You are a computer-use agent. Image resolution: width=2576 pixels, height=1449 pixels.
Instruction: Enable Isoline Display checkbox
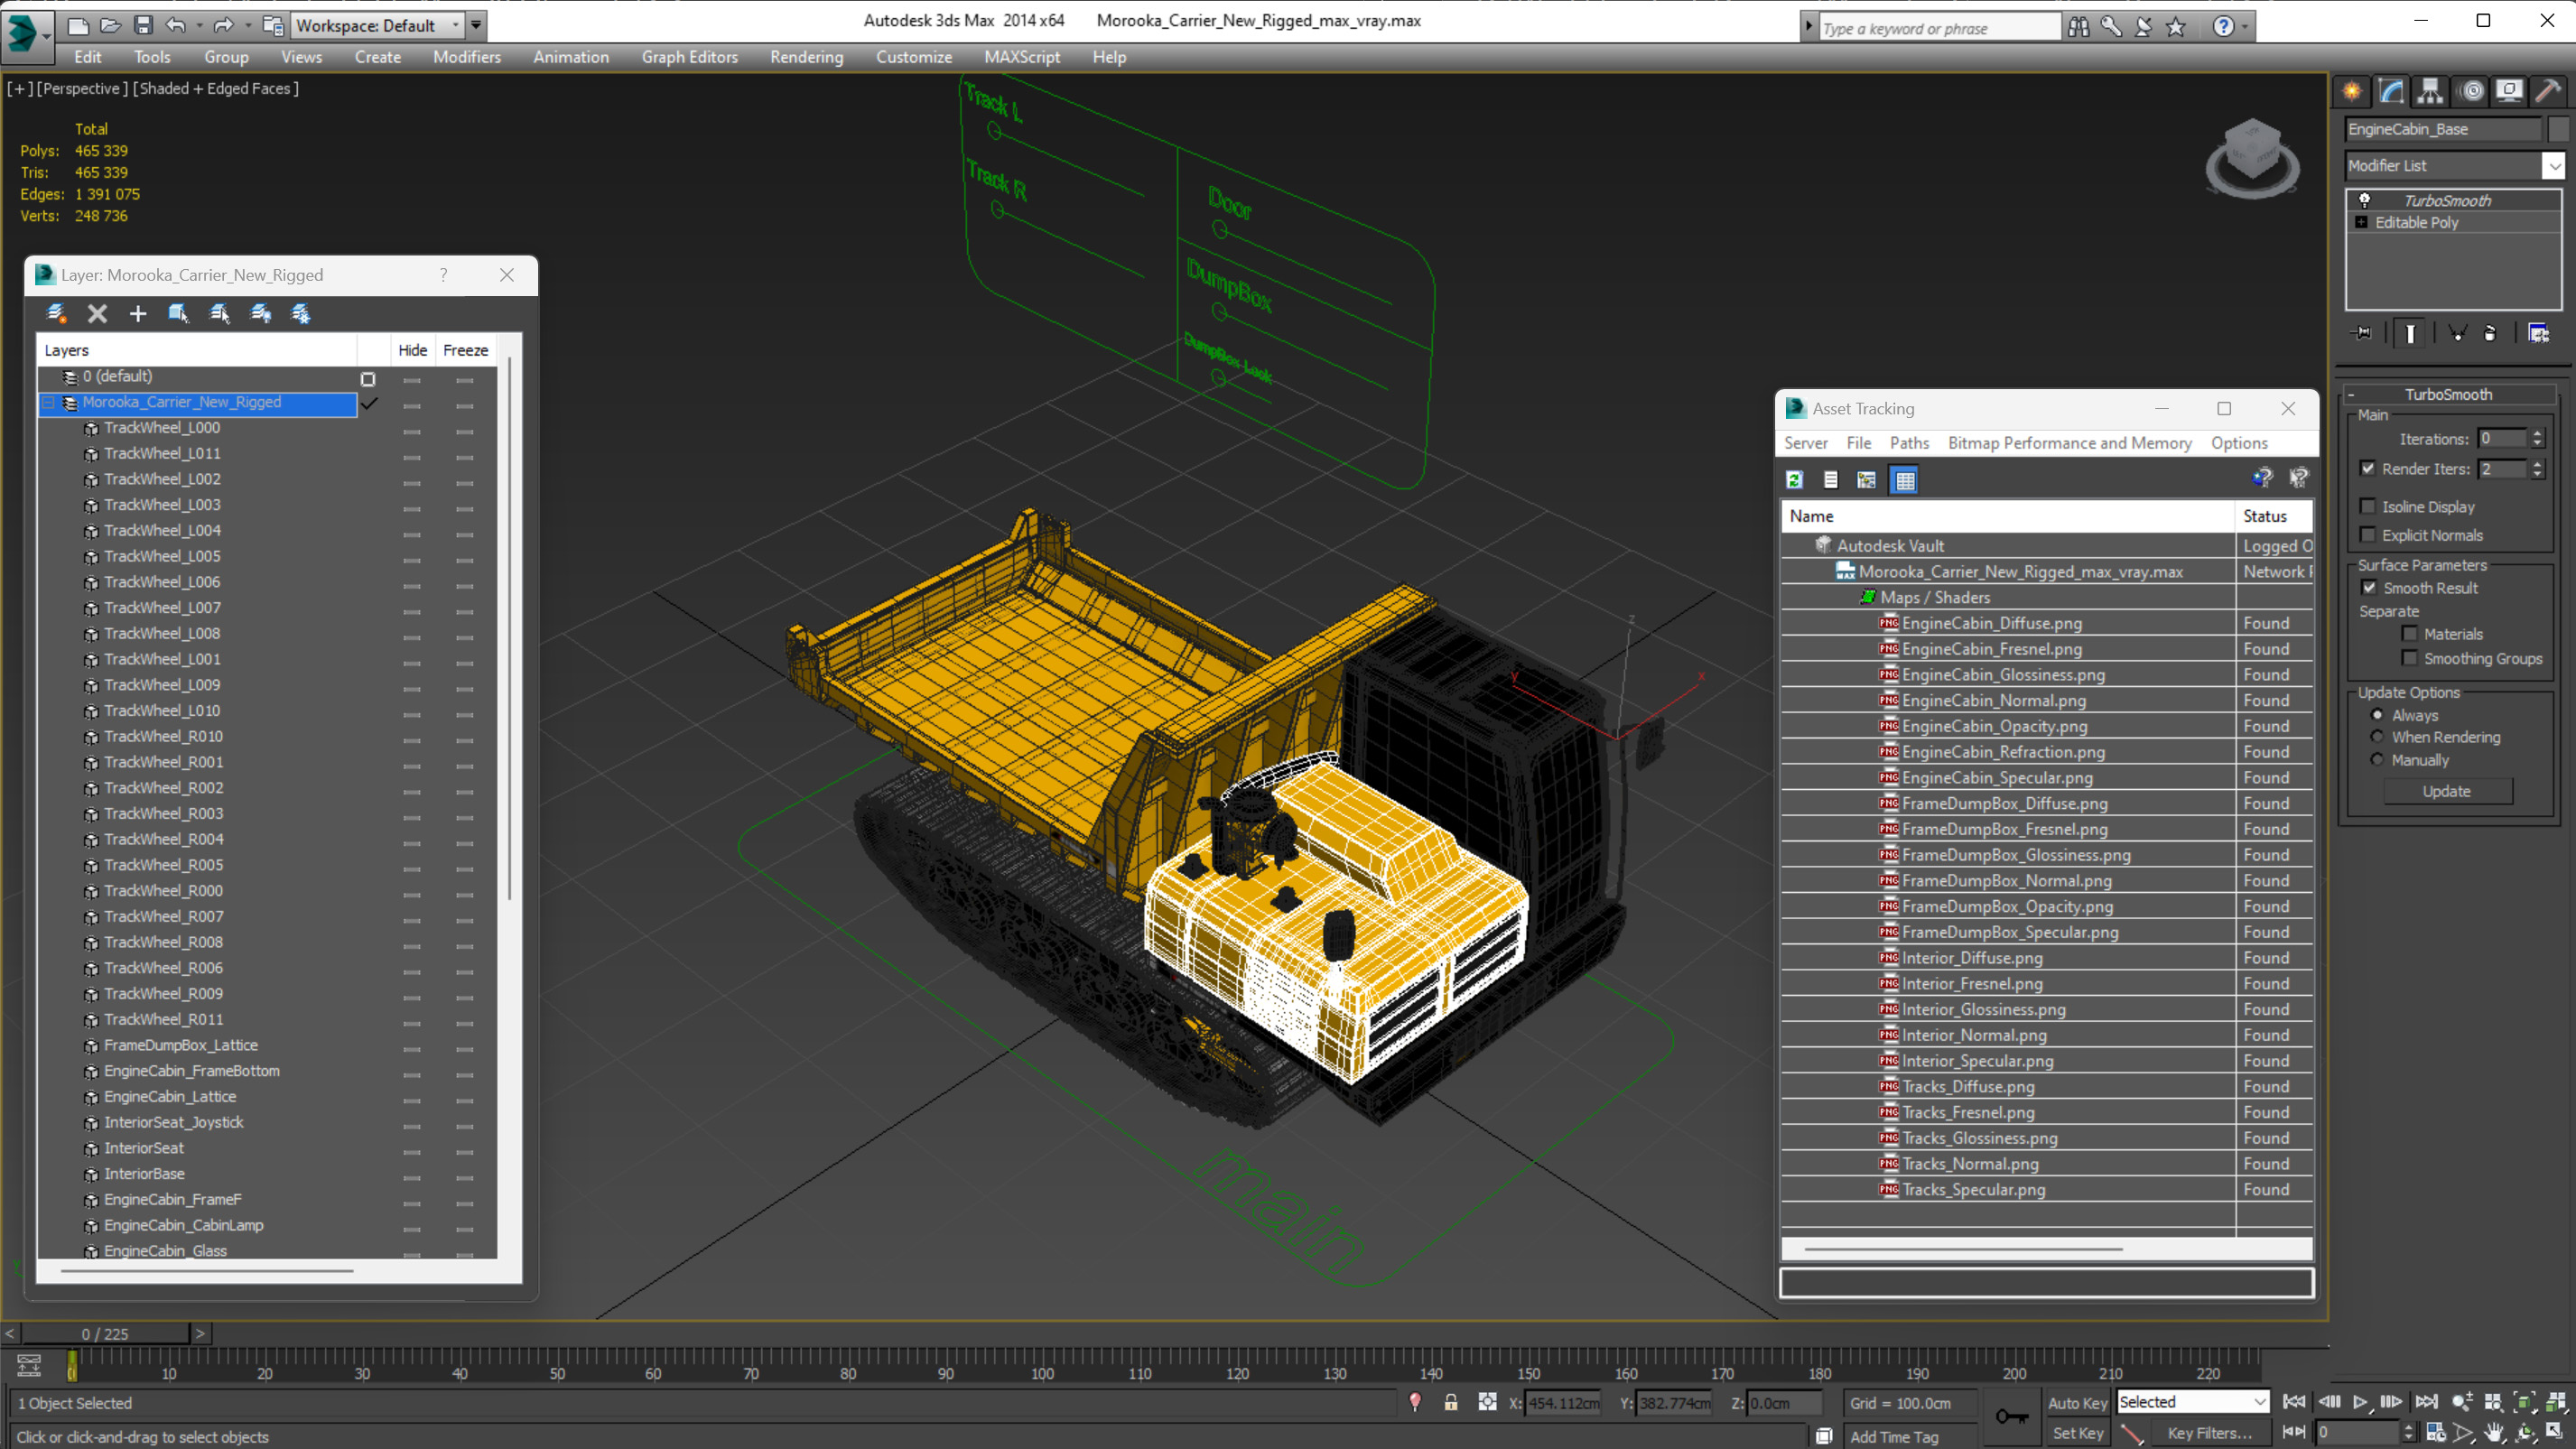pyautogui.click(x=2368, y=506)
